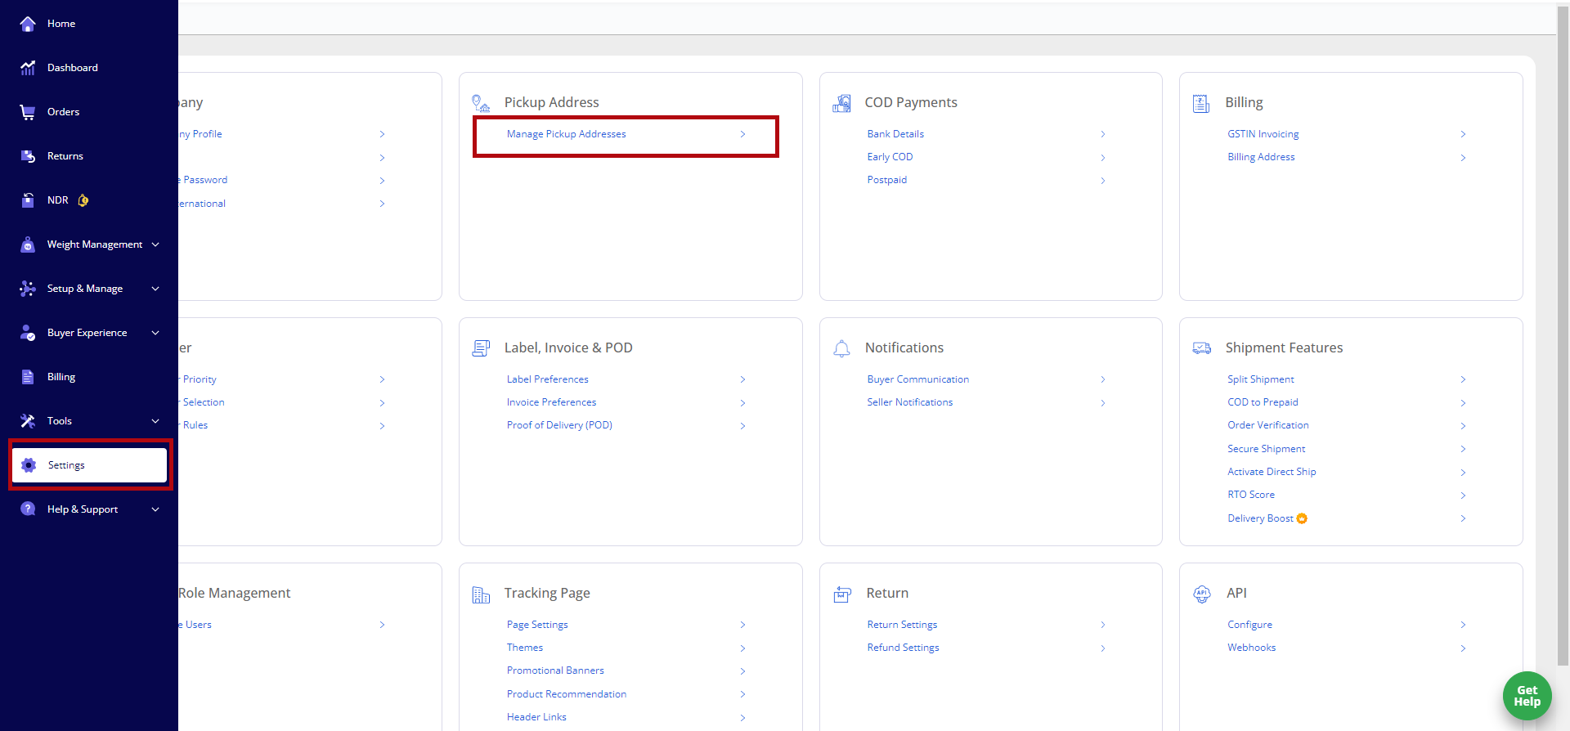
Task: Expand the Buyer Experience section
Action: point(155,333)
